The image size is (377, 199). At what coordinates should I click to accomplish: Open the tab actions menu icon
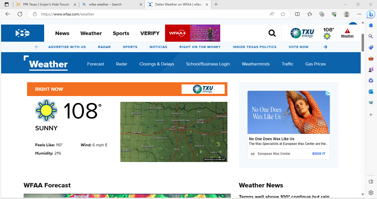7,4
